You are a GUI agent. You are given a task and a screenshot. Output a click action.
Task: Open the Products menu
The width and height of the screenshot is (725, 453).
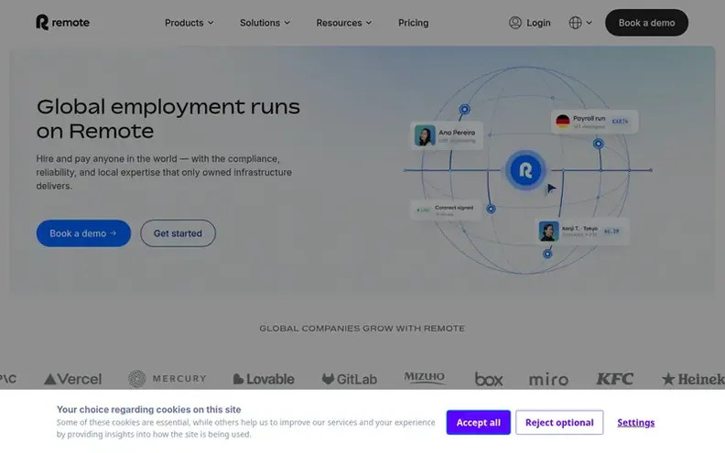click(189, 23)
